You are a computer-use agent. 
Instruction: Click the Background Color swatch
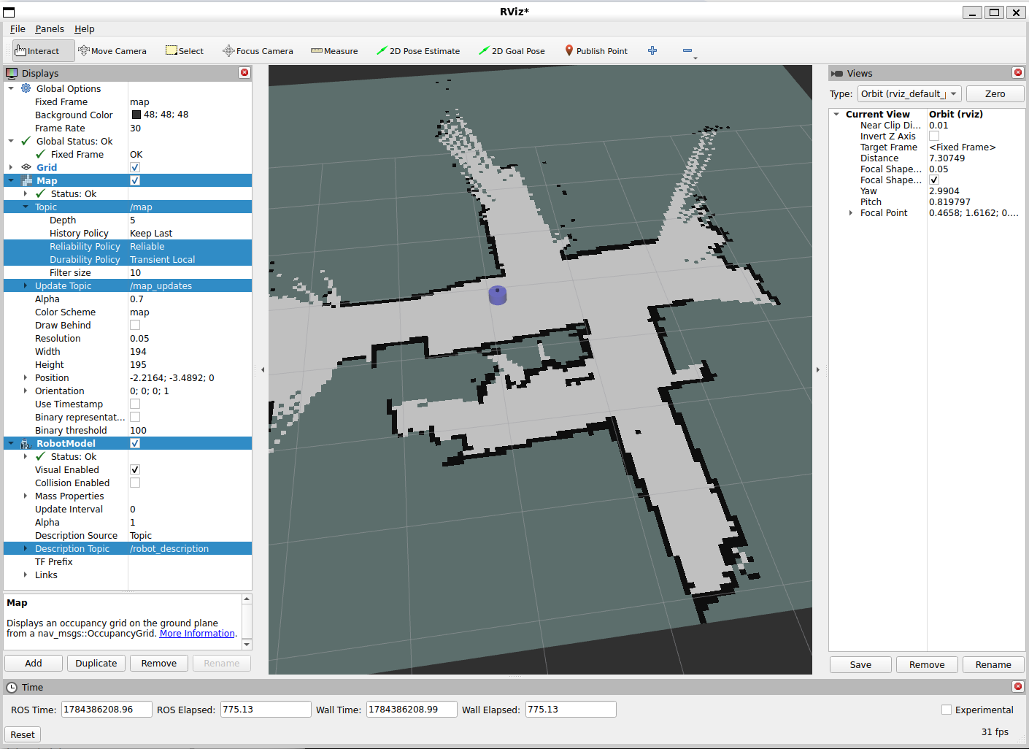point(136,115)
